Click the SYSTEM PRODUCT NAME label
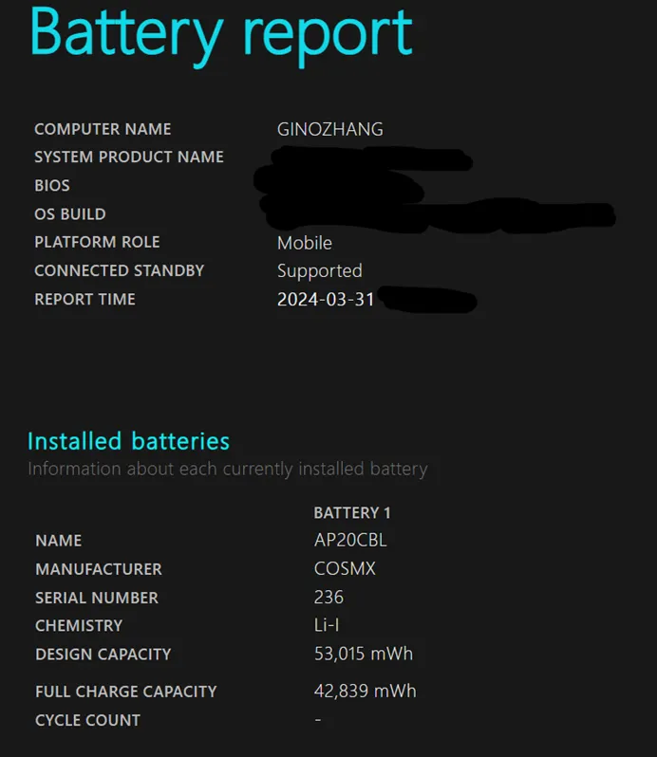This screenshot has height=757, width=657. coord(128,157)
